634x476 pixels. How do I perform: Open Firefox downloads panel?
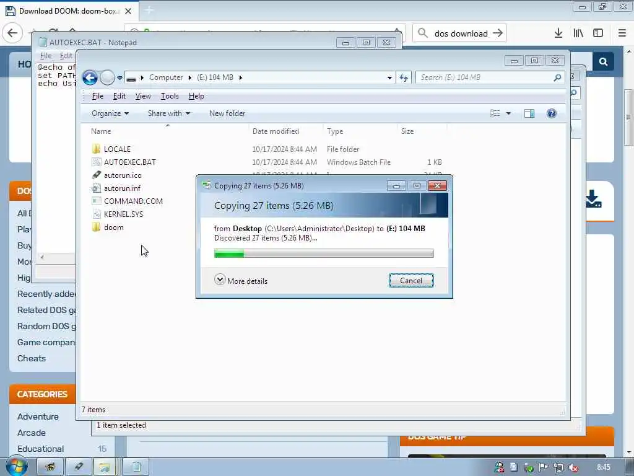pos(558,33)
